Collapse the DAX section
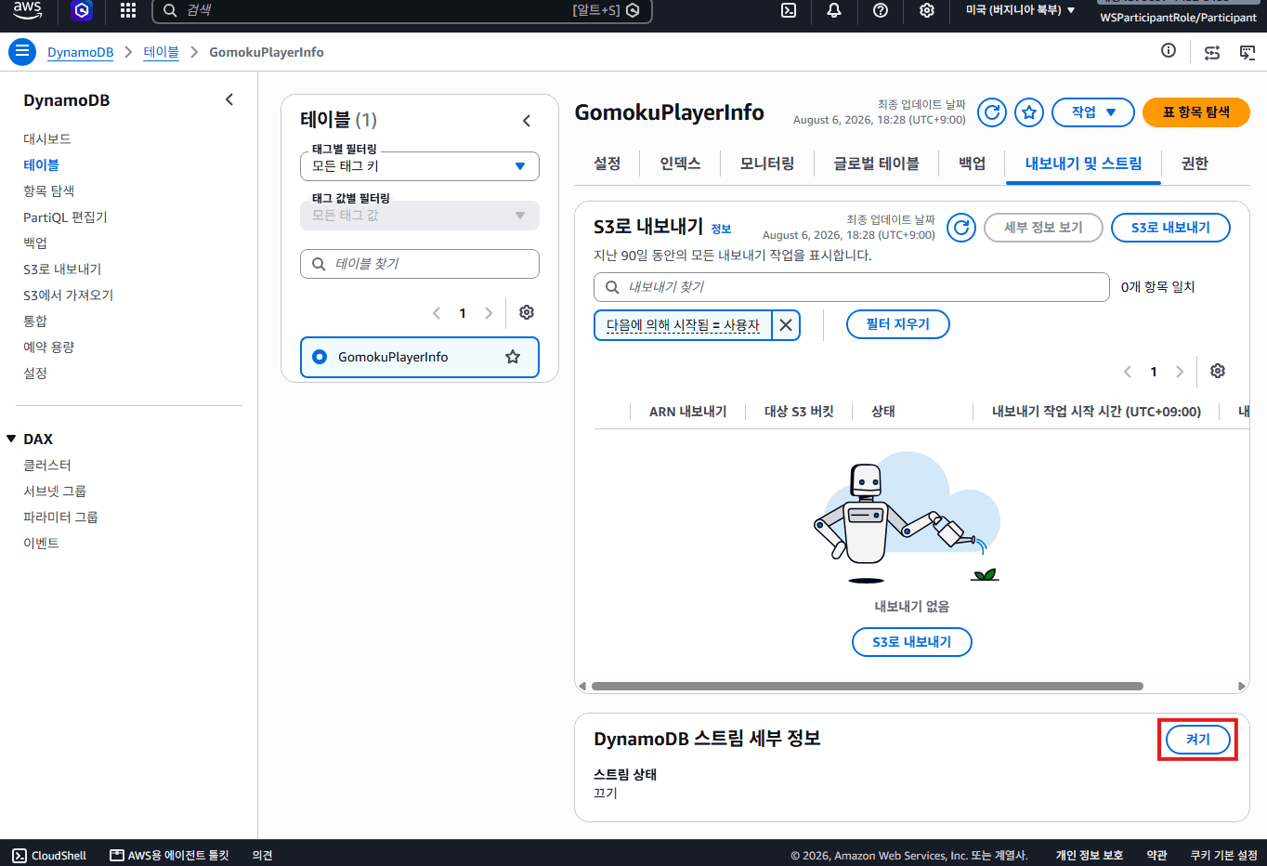 pyautogui.click(x=11, y=439)
